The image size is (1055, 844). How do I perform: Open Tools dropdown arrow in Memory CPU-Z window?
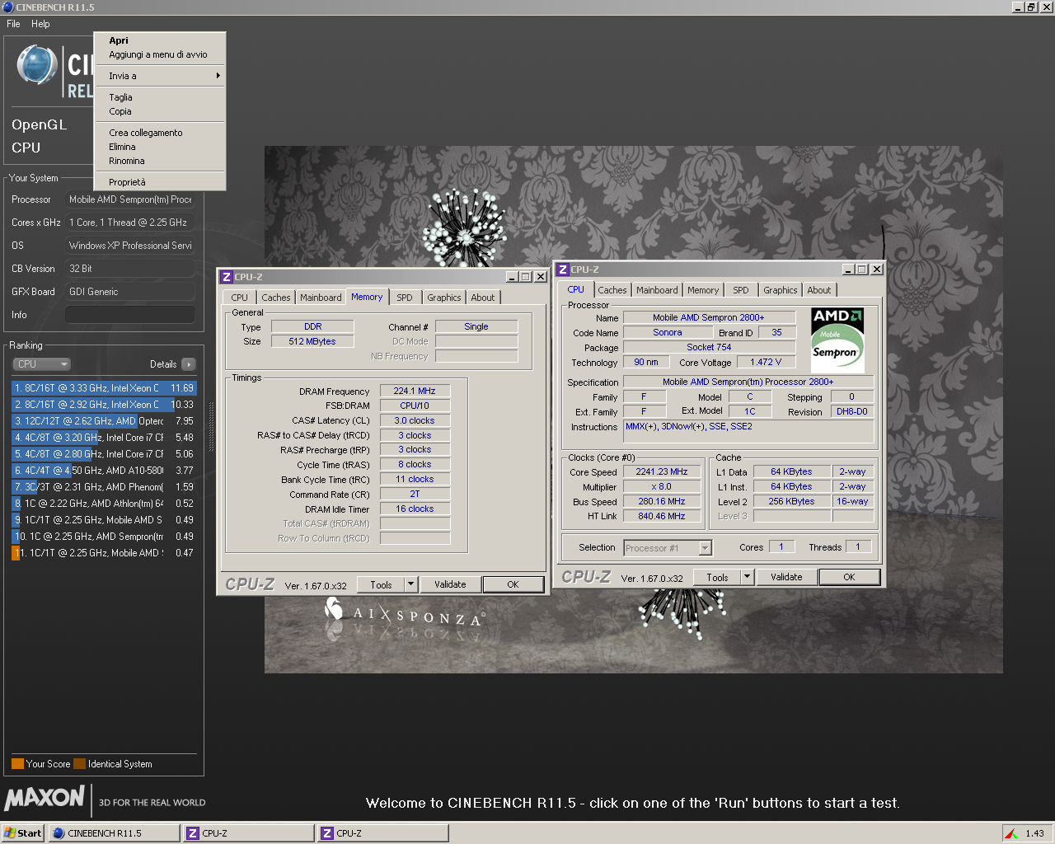(410, 584)
